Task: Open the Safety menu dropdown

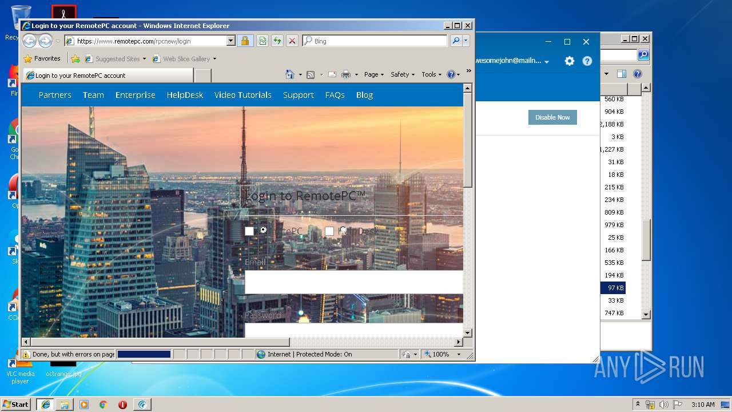Action: coord(402,74)
